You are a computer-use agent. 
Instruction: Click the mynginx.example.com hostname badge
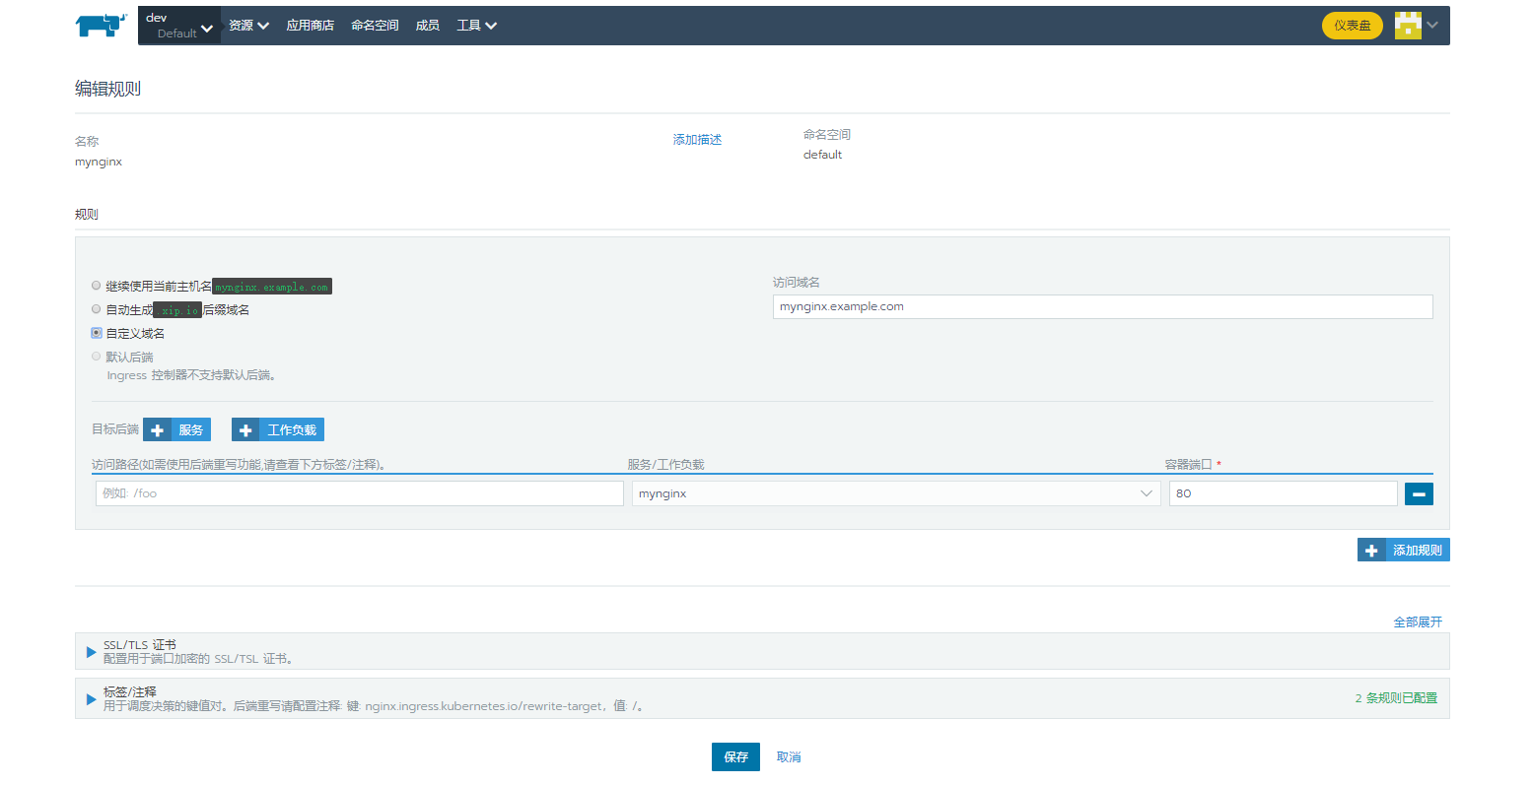(x=272, y=287)
